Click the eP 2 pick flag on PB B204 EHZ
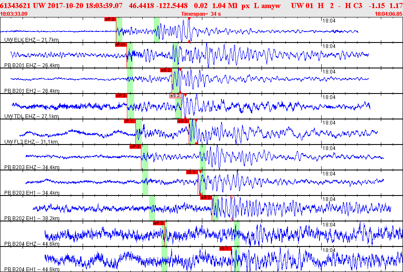 (x=158, y=223)
